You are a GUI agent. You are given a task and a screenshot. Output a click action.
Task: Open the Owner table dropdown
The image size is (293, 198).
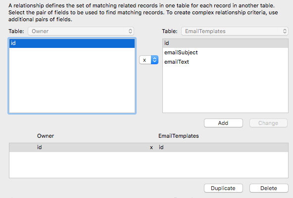(81, 31)
